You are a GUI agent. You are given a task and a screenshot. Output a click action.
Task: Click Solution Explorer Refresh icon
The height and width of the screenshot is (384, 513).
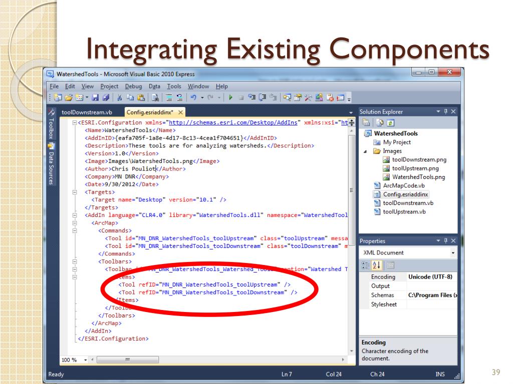(390, 123)
